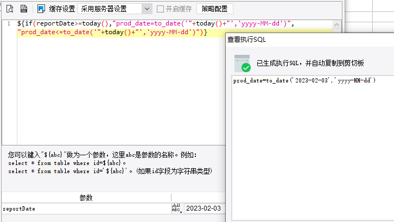Click the example 'select * from table where id=${abc}' line

[67, 163]
